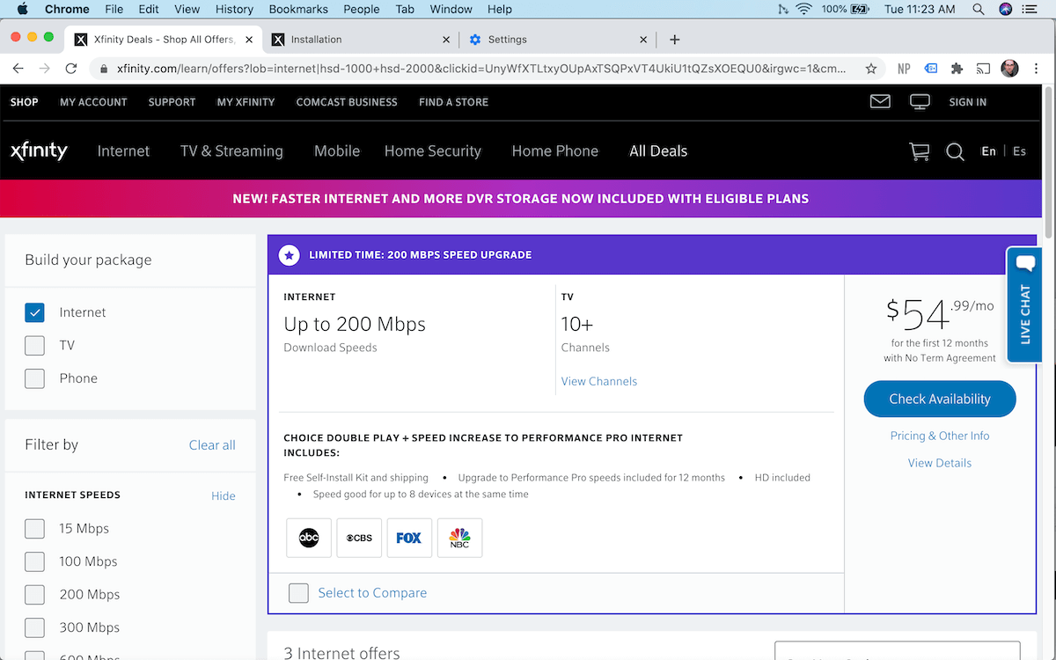
Task: Reload the page with the refresh icon
Action: (x=71, y=68)
